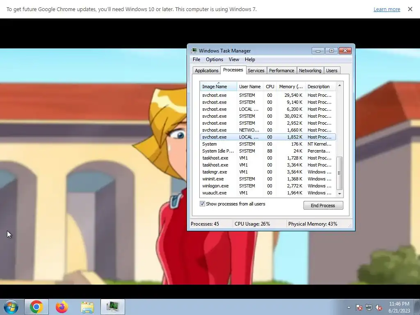Close the Windows Task Manager window
The width and height of the screenshot is (420, 315).
click(345, 50)
